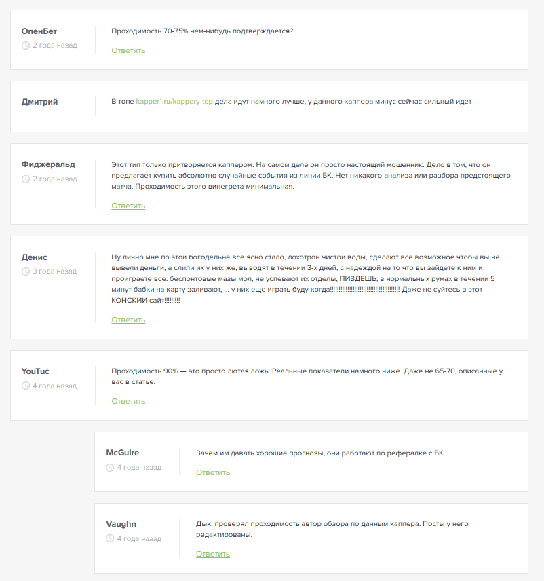Click the McGuire author name
Viewport: 544px width, 581px height.
tap(123, 453)
